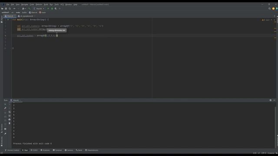Select the MainKt tab in Run panel
278x156 pixels.
16,100
